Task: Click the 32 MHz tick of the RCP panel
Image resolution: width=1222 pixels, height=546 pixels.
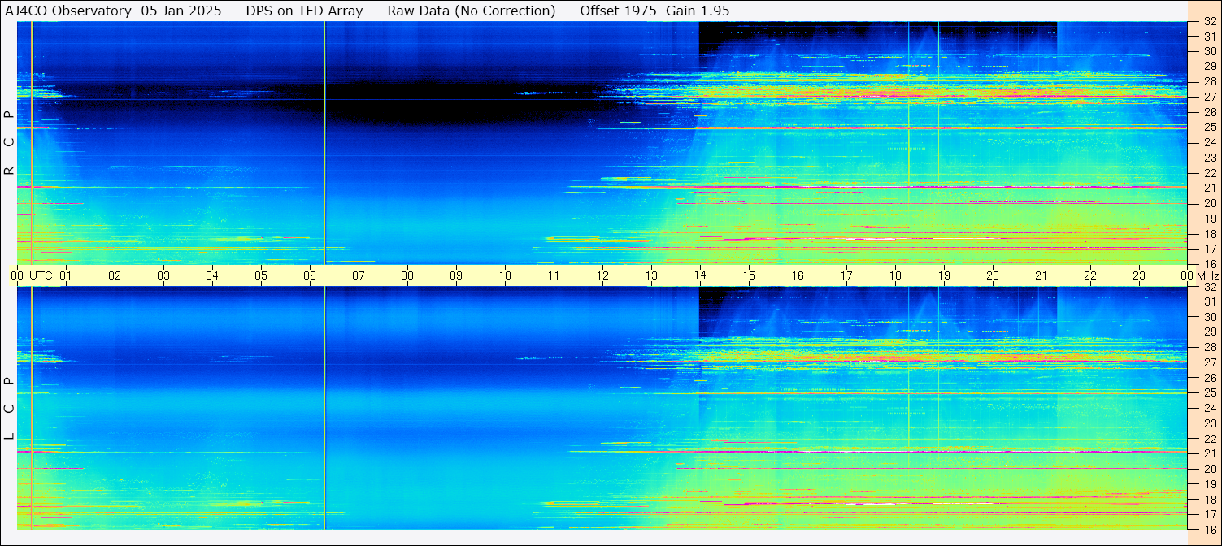Action: click(x=1210, y=22)
